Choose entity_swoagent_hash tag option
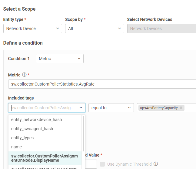The width and height of the screenshot is (196, 169). (x=32, y=129)
